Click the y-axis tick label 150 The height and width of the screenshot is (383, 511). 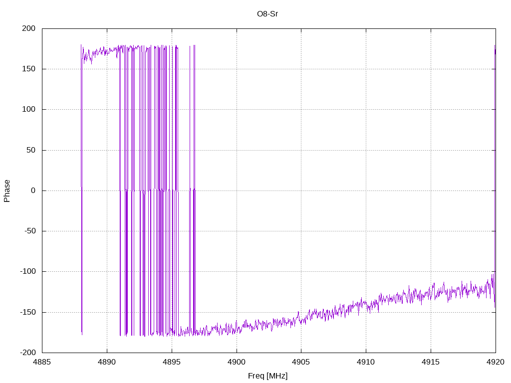point(28,69)
